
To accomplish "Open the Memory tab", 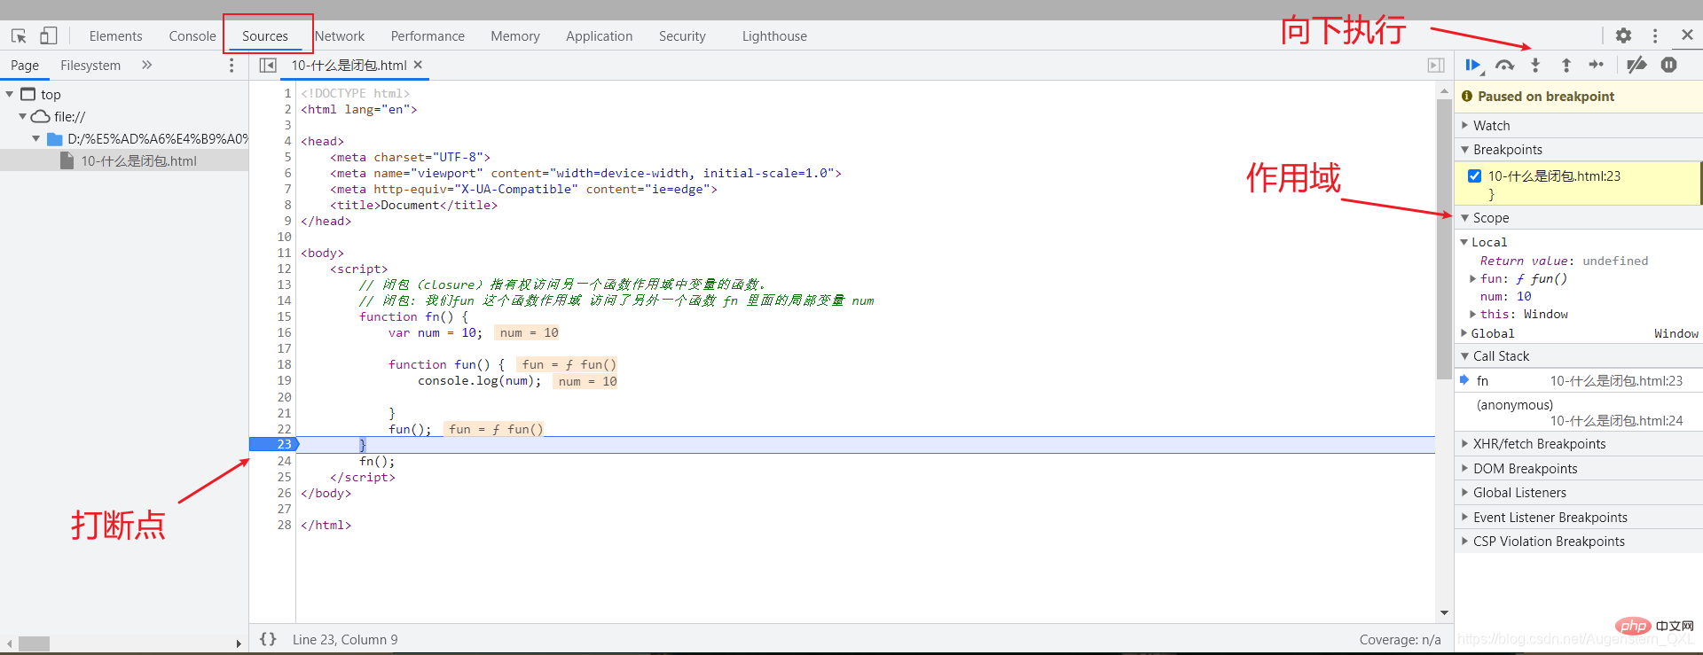I will pos(515,36).
